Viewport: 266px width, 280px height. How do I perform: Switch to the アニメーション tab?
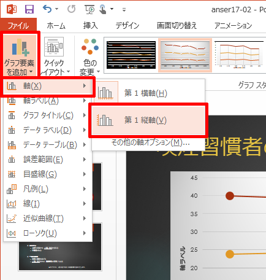tap(233, 26)
